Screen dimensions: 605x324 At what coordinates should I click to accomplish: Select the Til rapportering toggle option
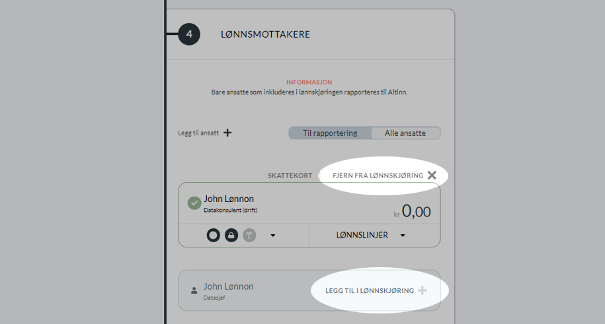click(330, 133)
